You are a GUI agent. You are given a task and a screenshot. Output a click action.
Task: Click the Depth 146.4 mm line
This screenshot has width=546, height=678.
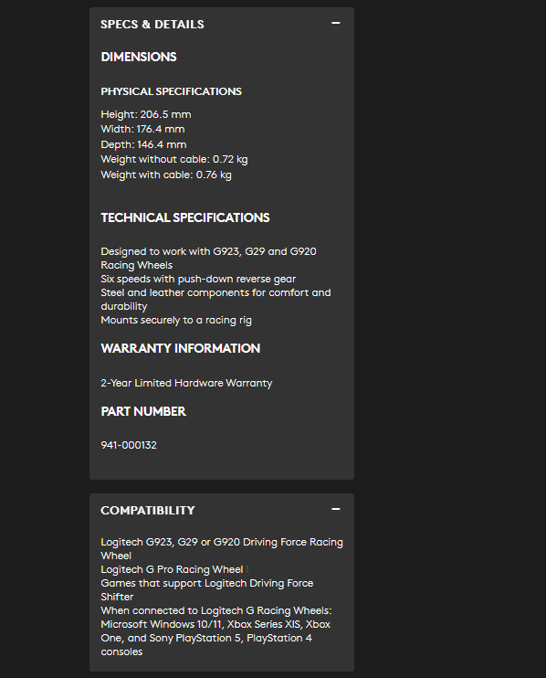coord(143,144)
